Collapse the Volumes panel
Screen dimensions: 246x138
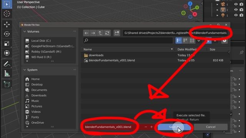pyautogui.click(x=25, y=31)
